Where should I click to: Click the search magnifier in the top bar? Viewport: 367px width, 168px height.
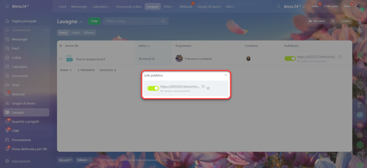pos(278,6)
